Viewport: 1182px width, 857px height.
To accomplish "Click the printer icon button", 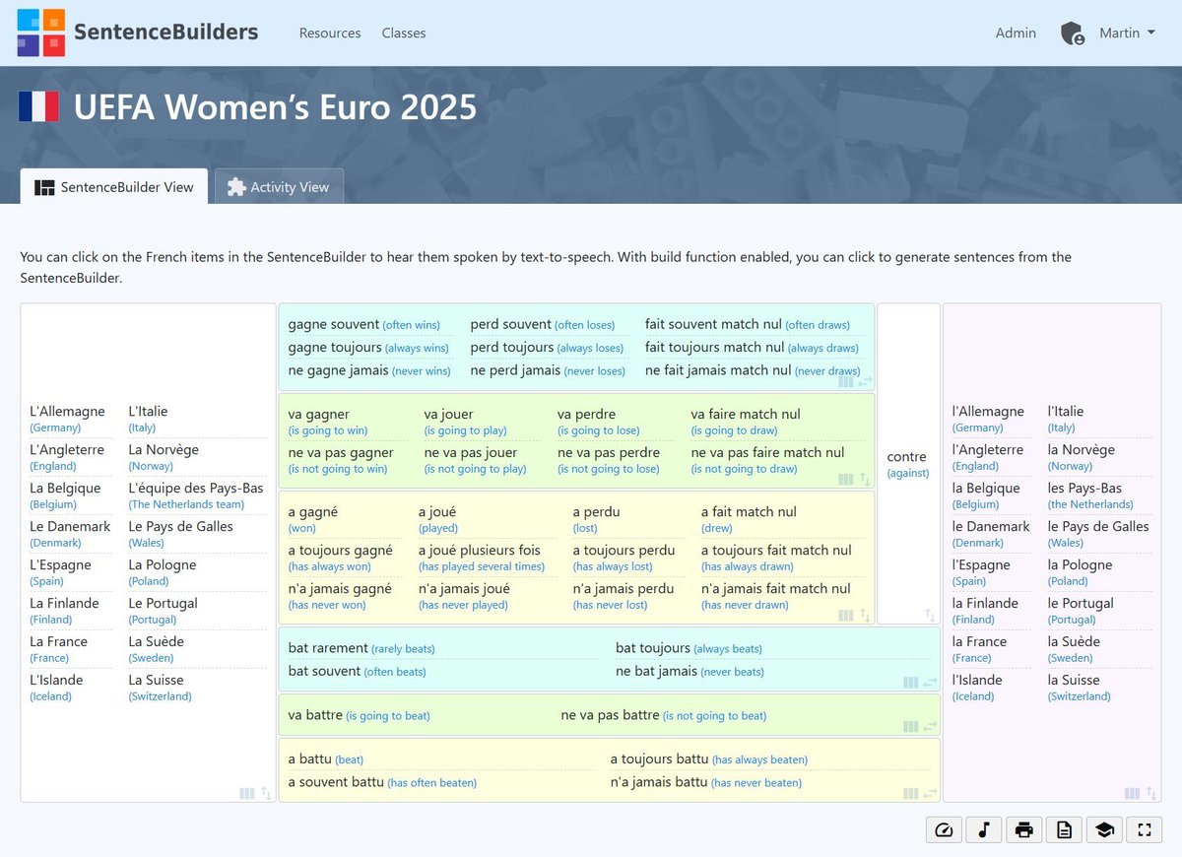I will 1024,830.
